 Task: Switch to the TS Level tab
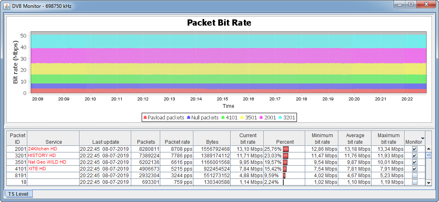tap(19, 194)
